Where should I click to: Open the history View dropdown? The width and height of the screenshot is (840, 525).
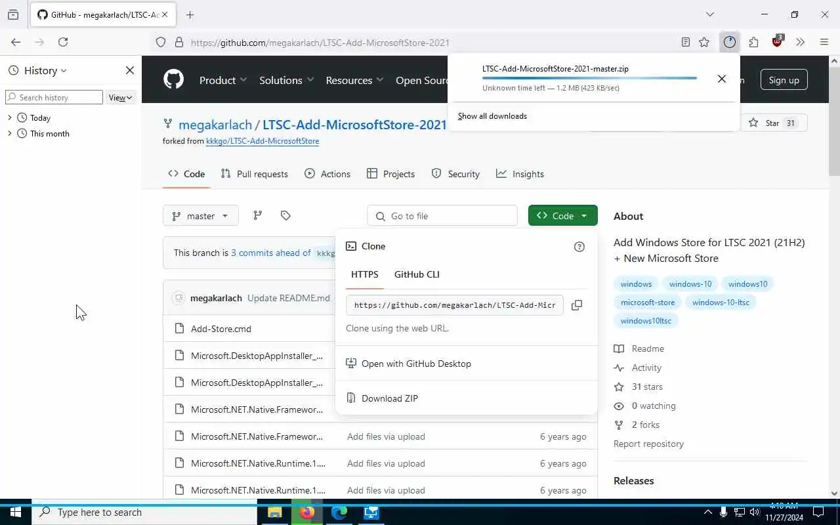pyautogui.click(x=120, y=97)
